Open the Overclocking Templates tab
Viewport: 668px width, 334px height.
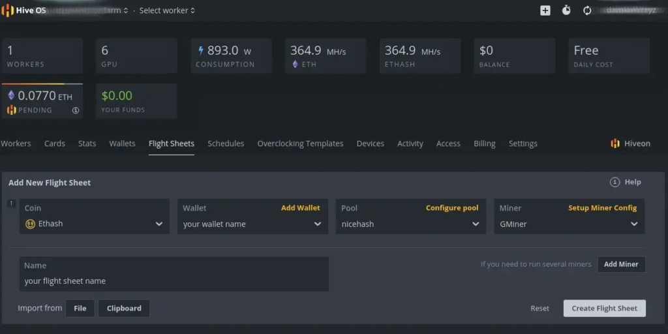[x=300, y=144]
